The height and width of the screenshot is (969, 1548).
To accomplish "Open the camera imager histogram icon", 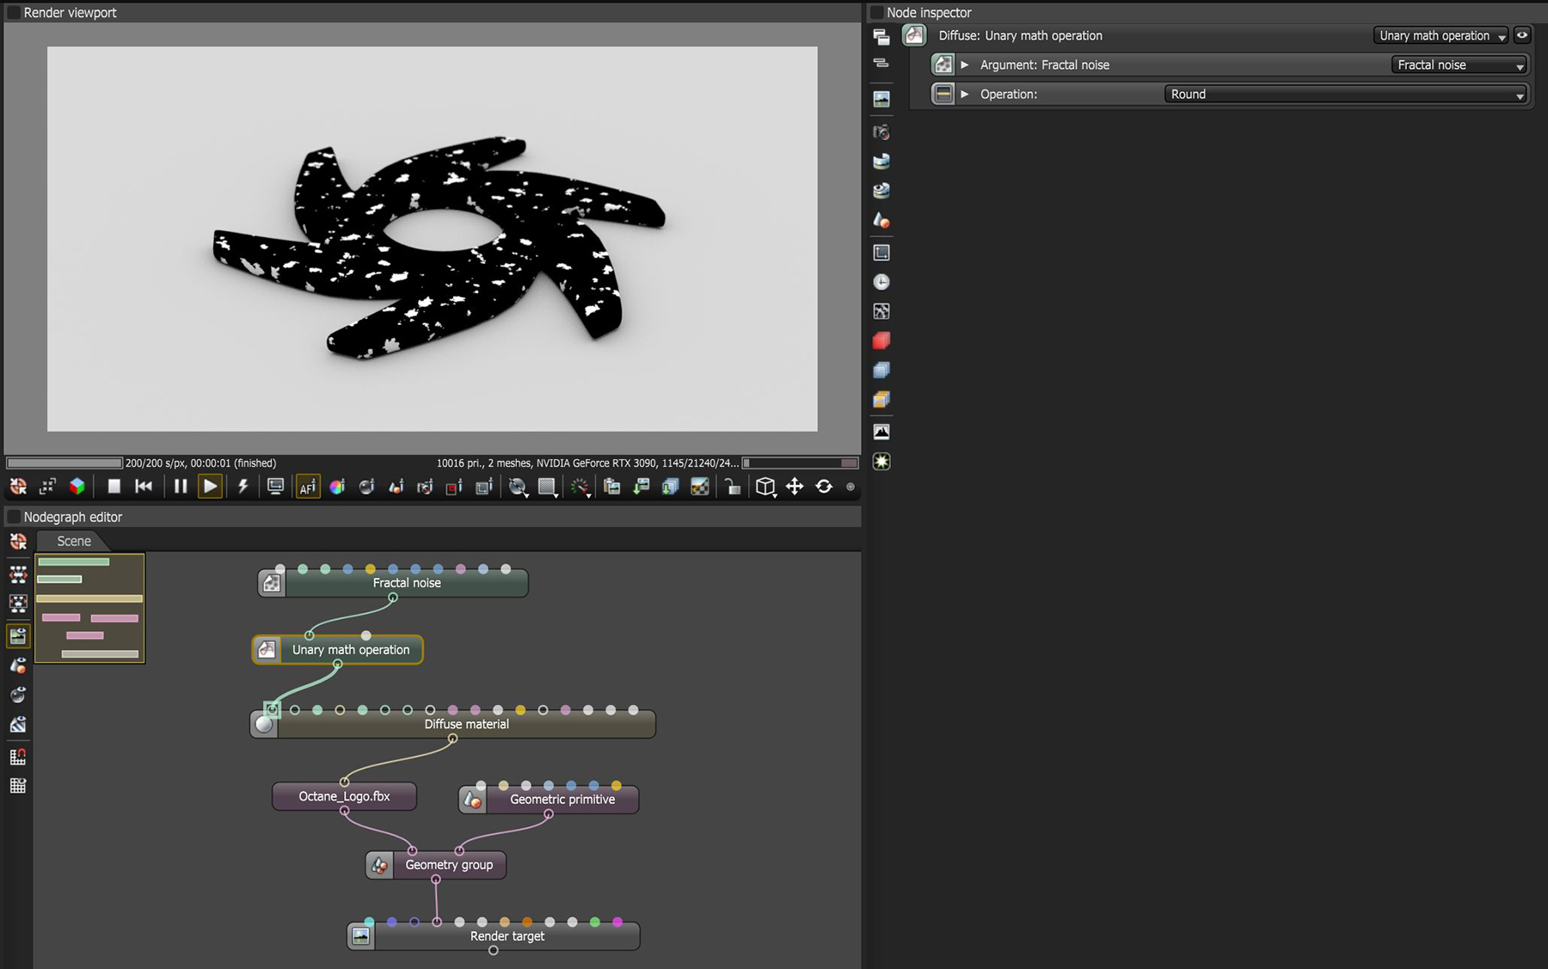I will tap(881, 432).
